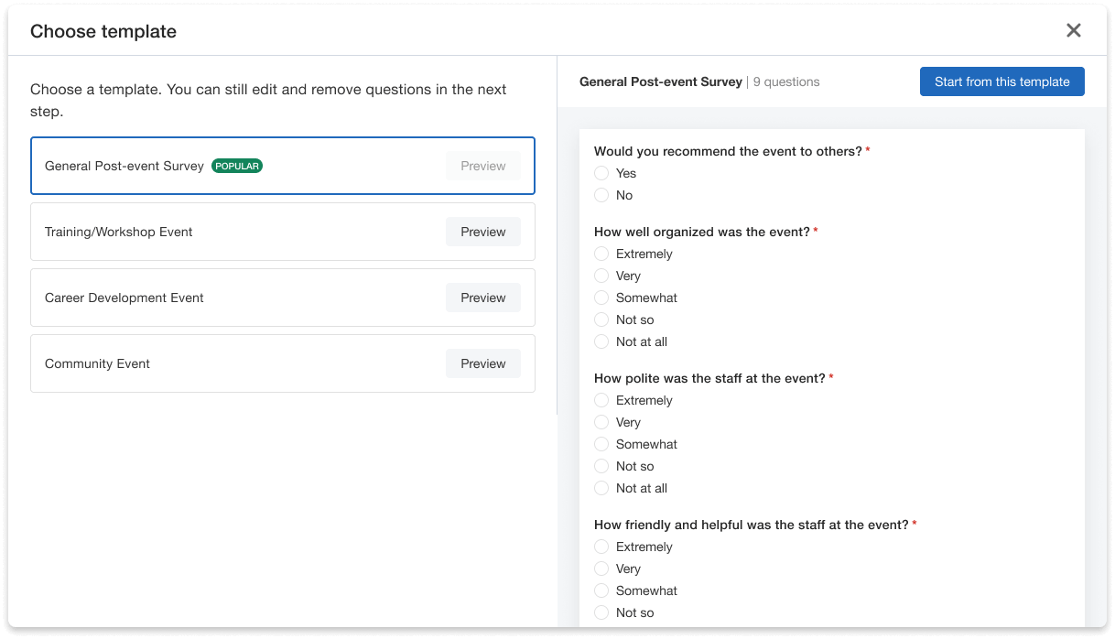Choose Somewhat for how well organized

[x=601, y=298]
